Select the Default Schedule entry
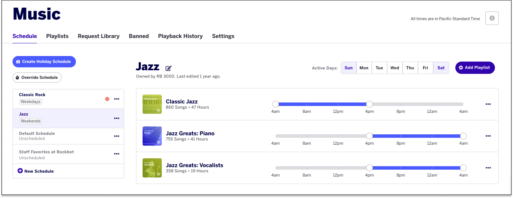Viewport: 513px width, 198px height. 68,136
